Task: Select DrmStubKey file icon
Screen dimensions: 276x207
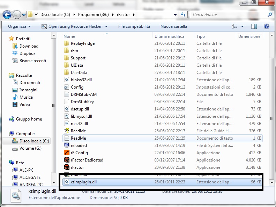Action: point(67,102)
